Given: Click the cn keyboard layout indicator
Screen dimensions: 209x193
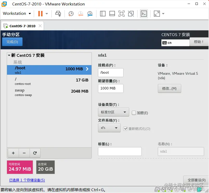Looking at the screenshot, I should click(175, 43).
